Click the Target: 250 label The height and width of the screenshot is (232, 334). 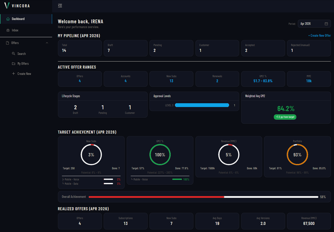point(69,168)
